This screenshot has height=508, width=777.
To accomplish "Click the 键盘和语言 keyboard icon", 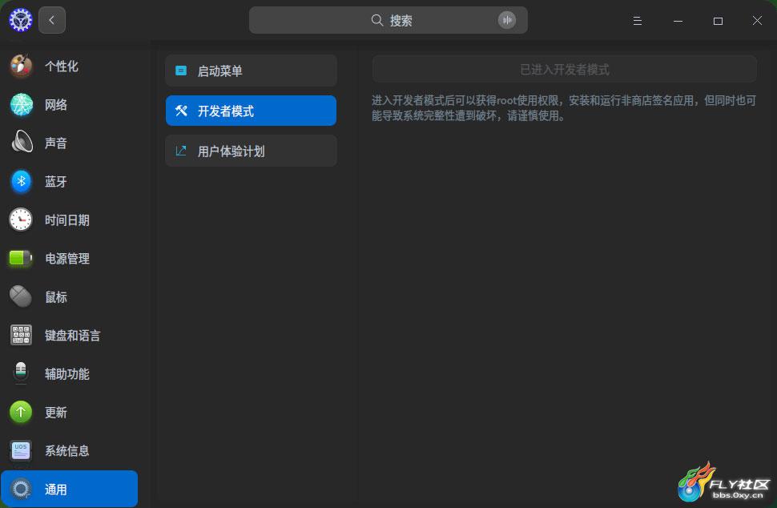I will point(21,335).
